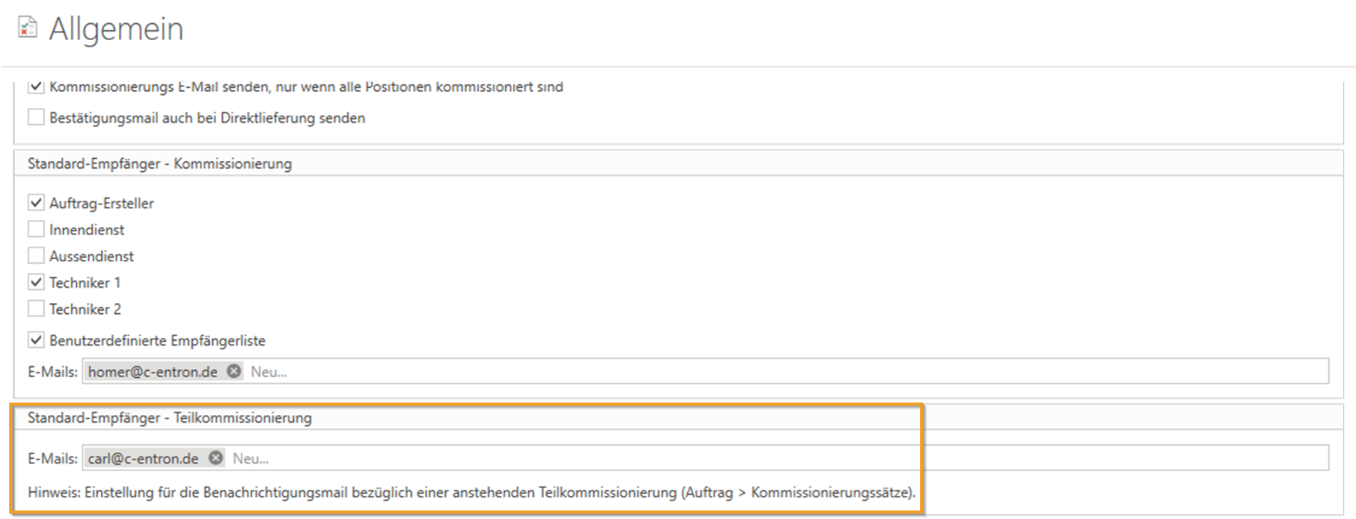
Task: Click the Standard-Empfänger - Kommissionierung section header
Action: [160, 163]
